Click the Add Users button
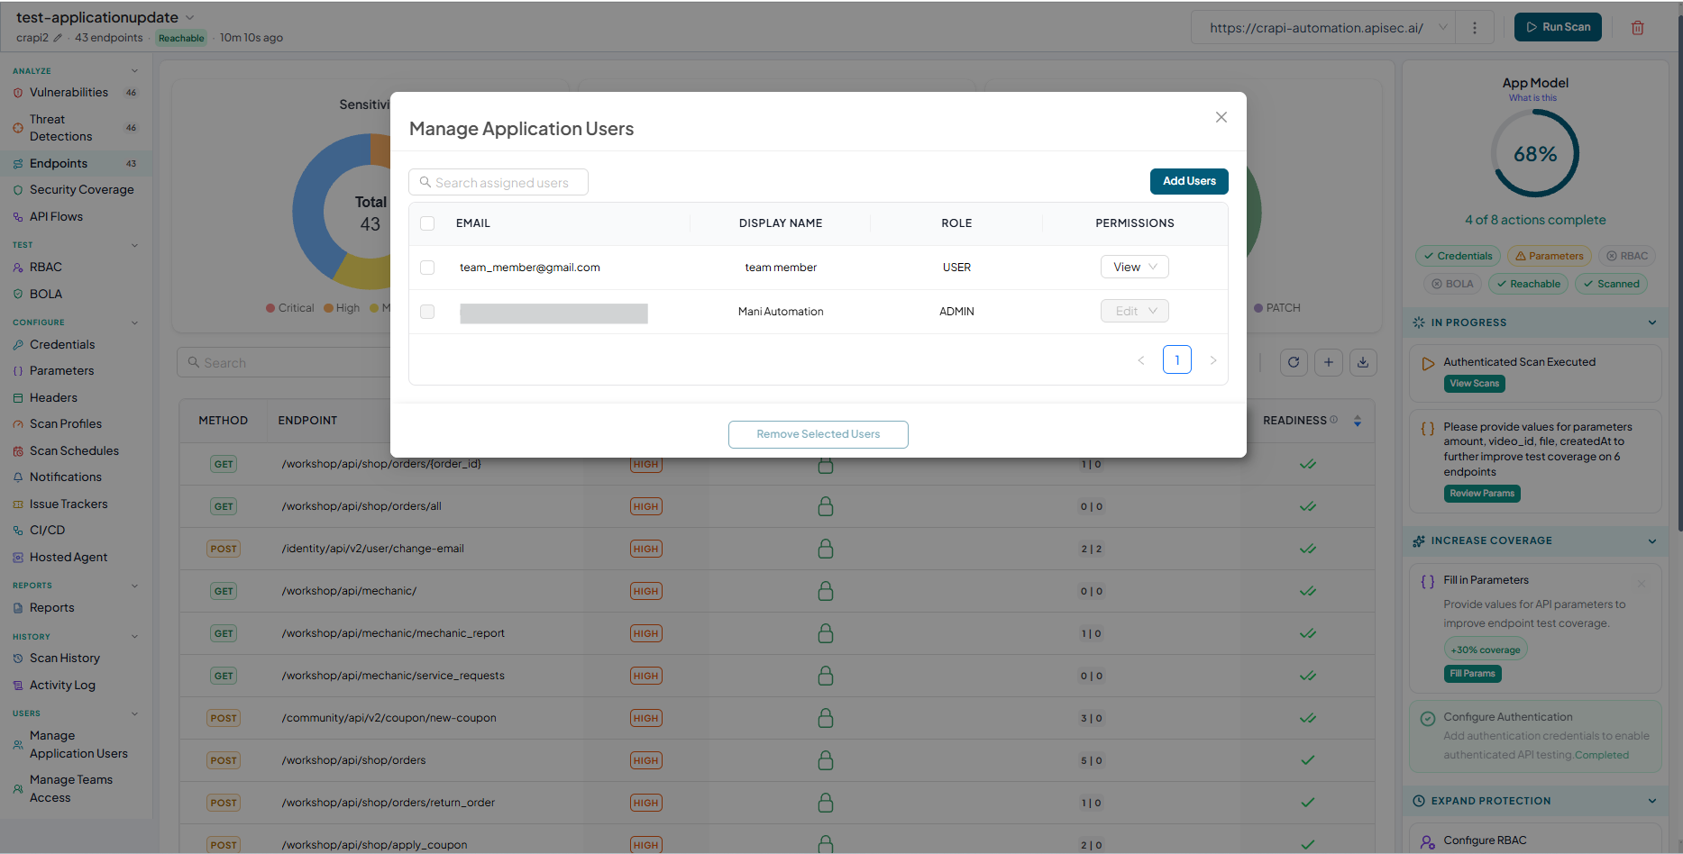Image resolution: width=1683 pixels, height=854 pixels. (1189, 181)
